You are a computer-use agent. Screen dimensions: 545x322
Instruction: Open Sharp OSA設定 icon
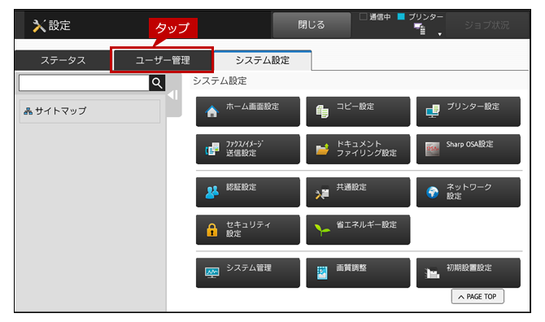(x=433, y=149)
